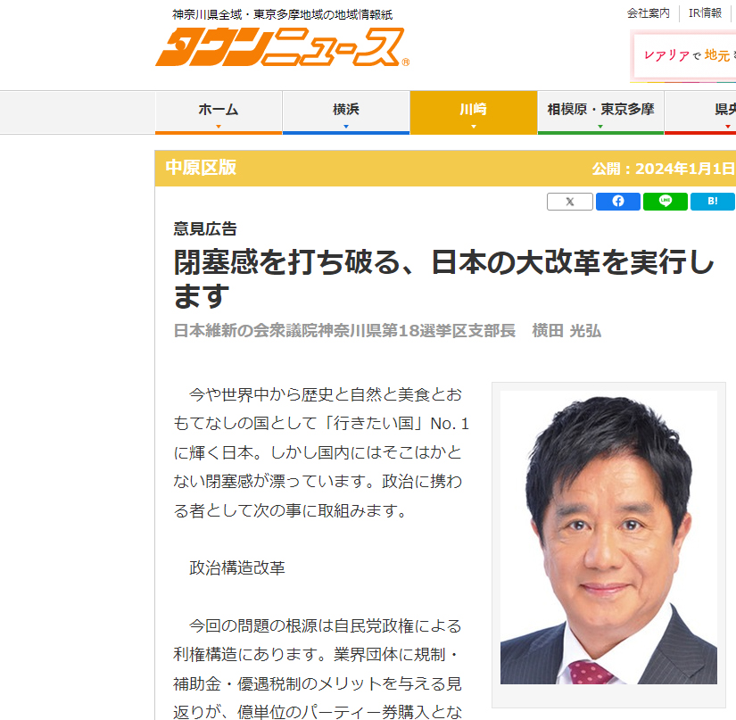Click the レアリア banner advertisement
Viewport: 736px width, 720px height.
[685, 55]
